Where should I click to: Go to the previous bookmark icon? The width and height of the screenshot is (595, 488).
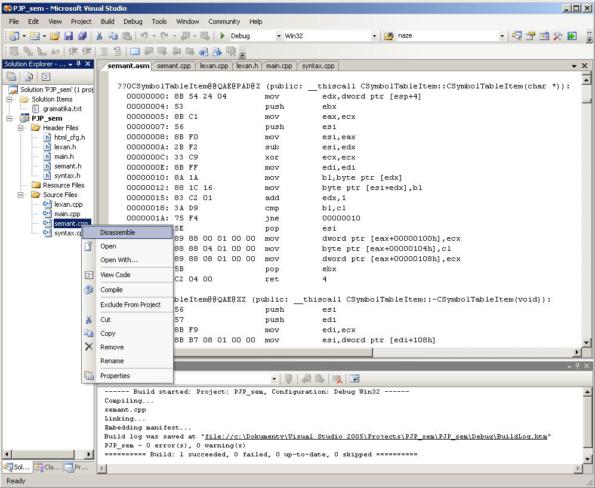149,51
